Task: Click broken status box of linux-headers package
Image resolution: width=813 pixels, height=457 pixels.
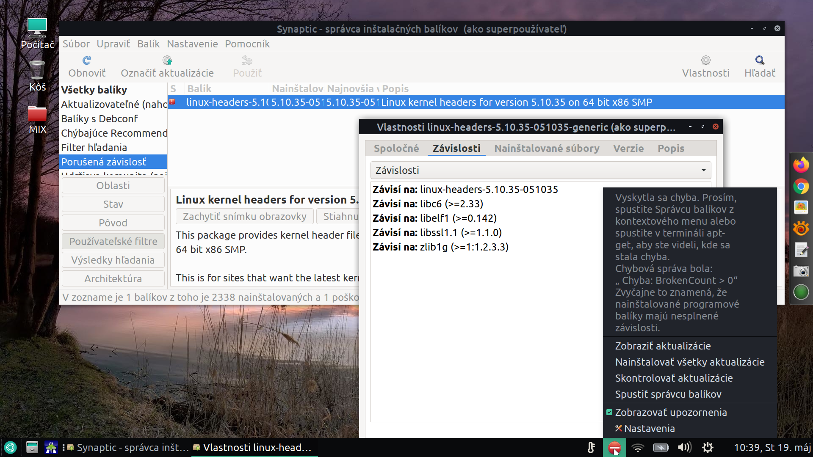Action: [x=172, y=102]
